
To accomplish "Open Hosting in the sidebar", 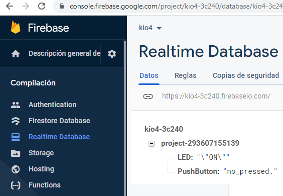I will click(41, 169).
